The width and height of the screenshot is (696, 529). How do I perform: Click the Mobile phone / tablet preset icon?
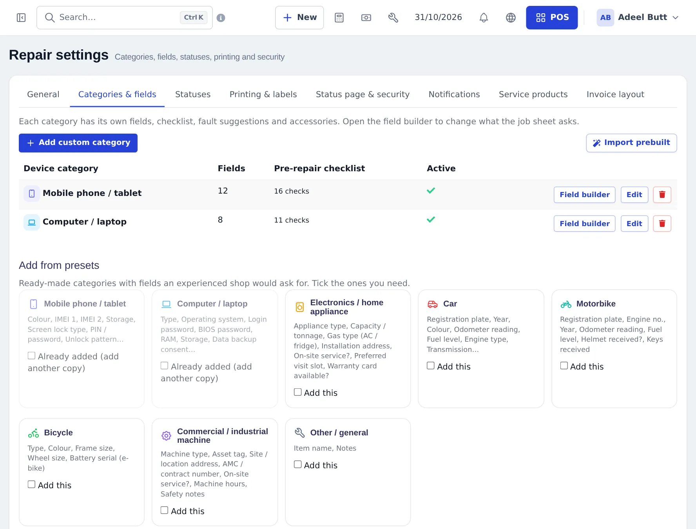pyautogui.click(x=34, y=304)
